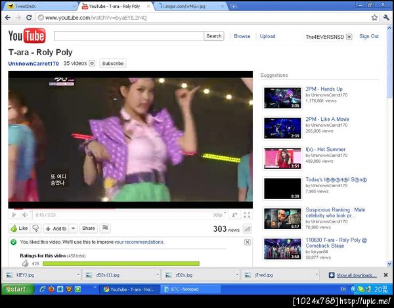Launch Internet Explorer from quick launch
Image resolution: width=394 pixels, height=308 pixels.
(x=43, y=289)
